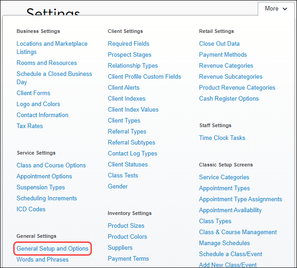
Task: Open General Setup and Options
Action: click(x=53, y=249)
